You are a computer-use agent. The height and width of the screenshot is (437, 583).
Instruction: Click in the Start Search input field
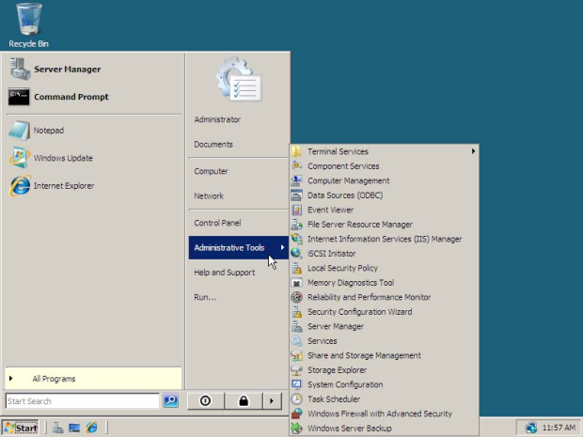[x=82, y=401]
